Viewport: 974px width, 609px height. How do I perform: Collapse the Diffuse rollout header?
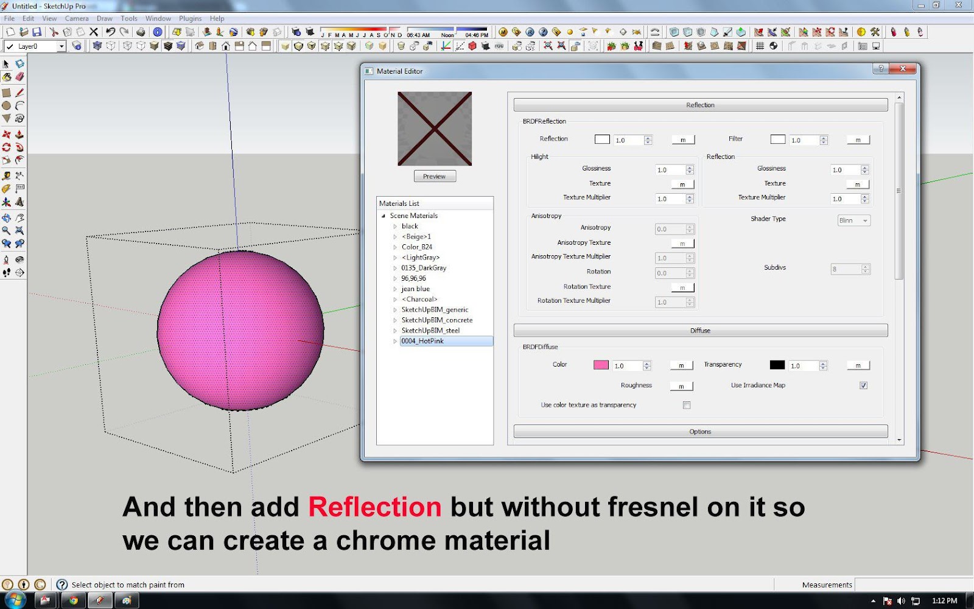[701, 330]
